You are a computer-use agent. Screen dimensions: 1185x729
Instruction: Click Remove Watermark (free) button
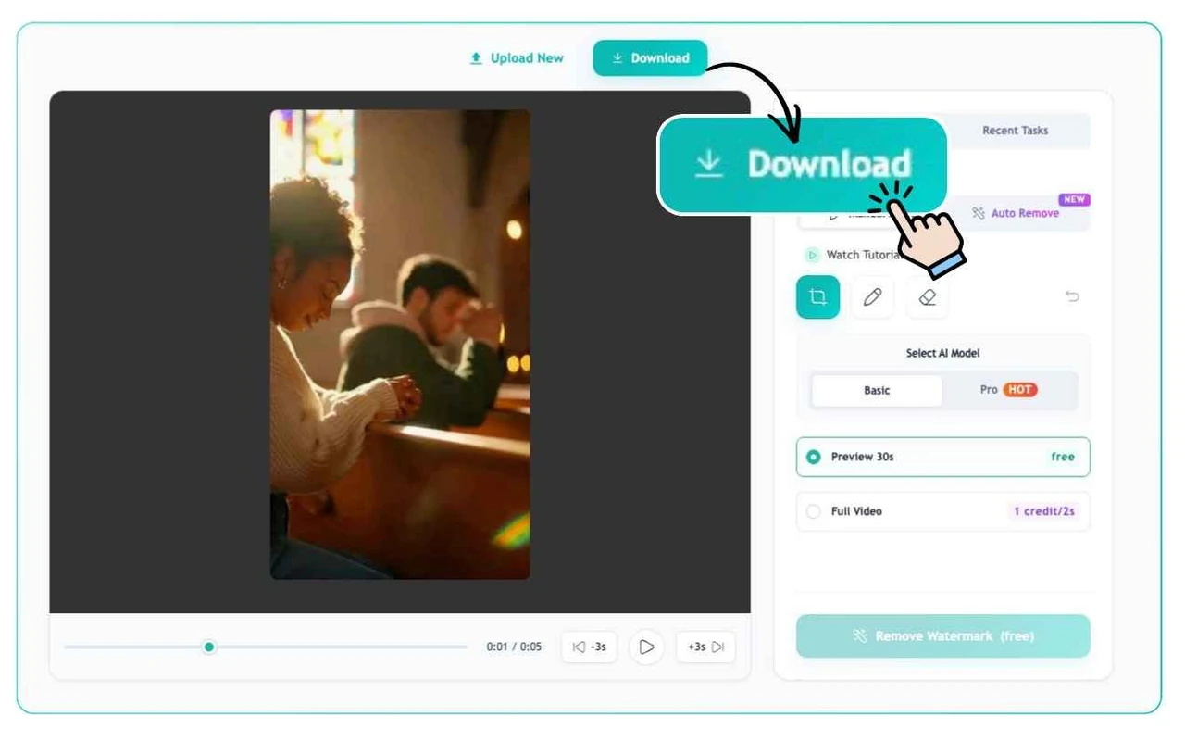(942, 636)
